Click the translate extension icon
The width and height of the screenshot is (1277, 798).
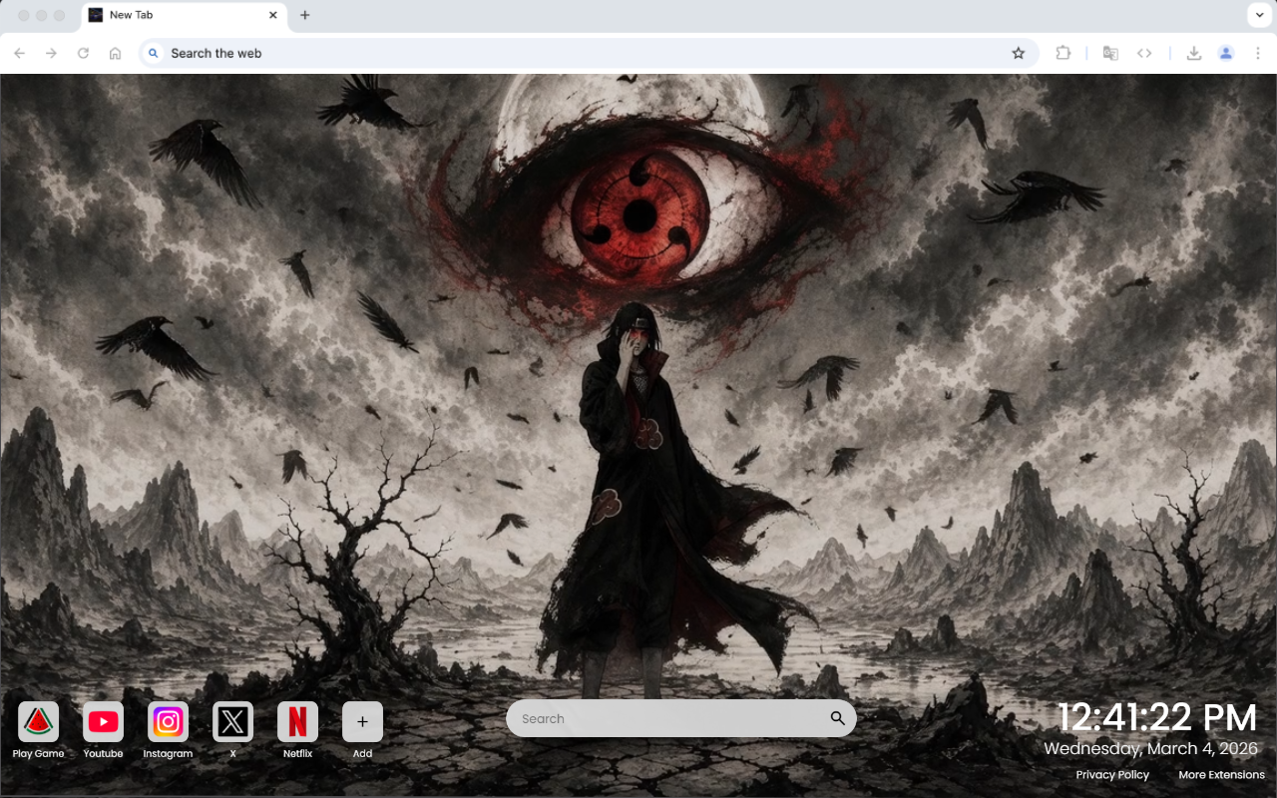point(1110,53)
